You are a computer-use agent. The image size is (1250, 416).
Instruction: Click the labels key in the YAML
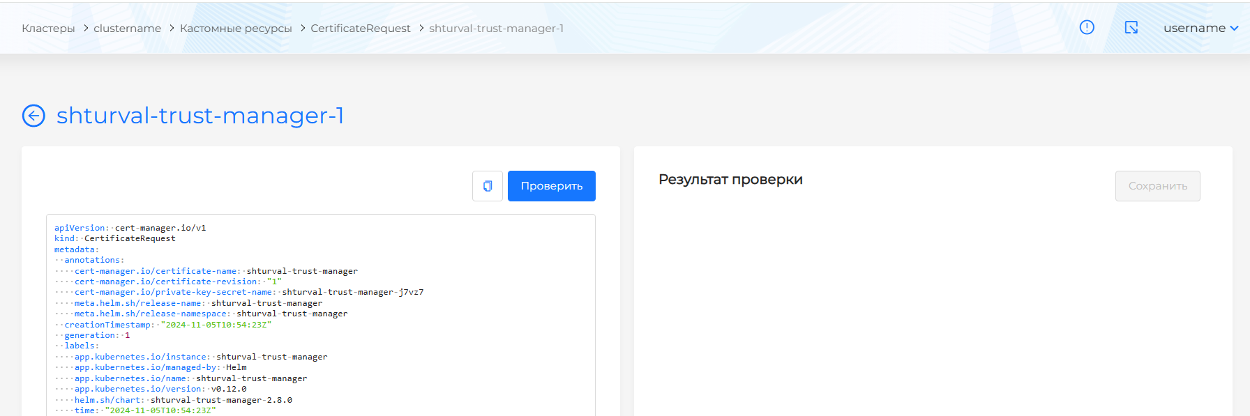[81, 346]
